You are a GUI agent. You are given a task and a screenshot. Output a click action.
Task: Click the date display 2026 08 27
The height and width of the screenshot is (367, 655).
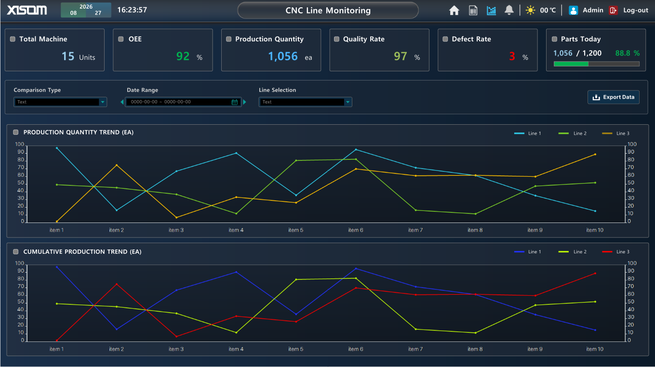click(86, 10)
